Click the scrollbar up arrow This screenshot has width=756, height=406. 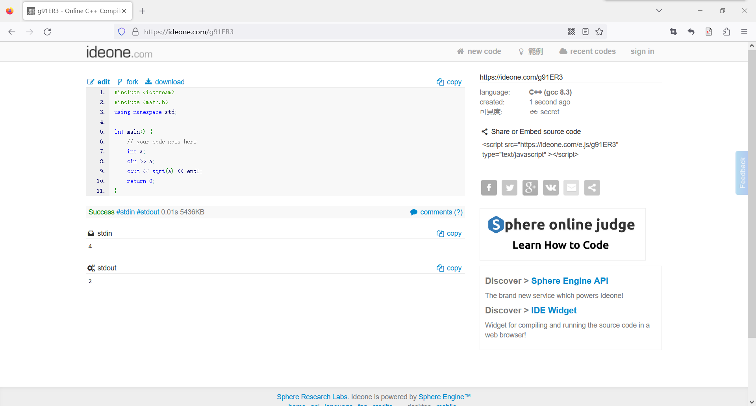[752, 46]
